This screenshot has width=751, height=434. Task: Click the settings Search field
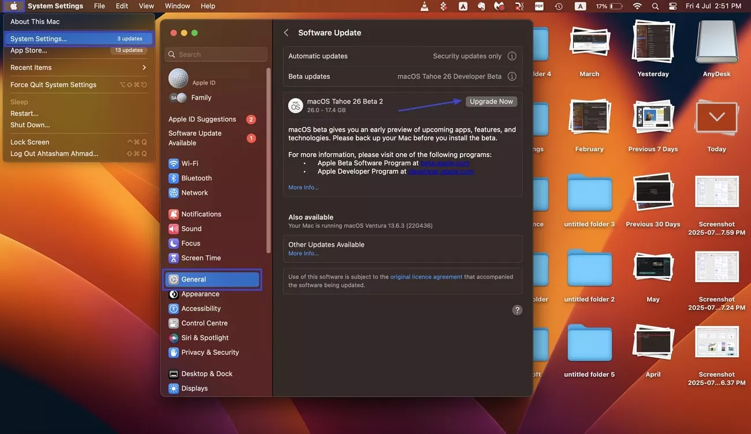pos(216,54)
